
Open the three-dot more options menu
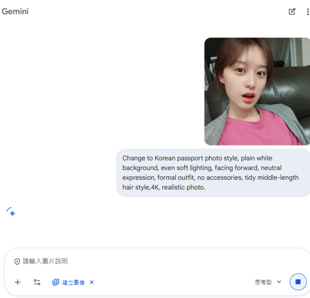307,12
